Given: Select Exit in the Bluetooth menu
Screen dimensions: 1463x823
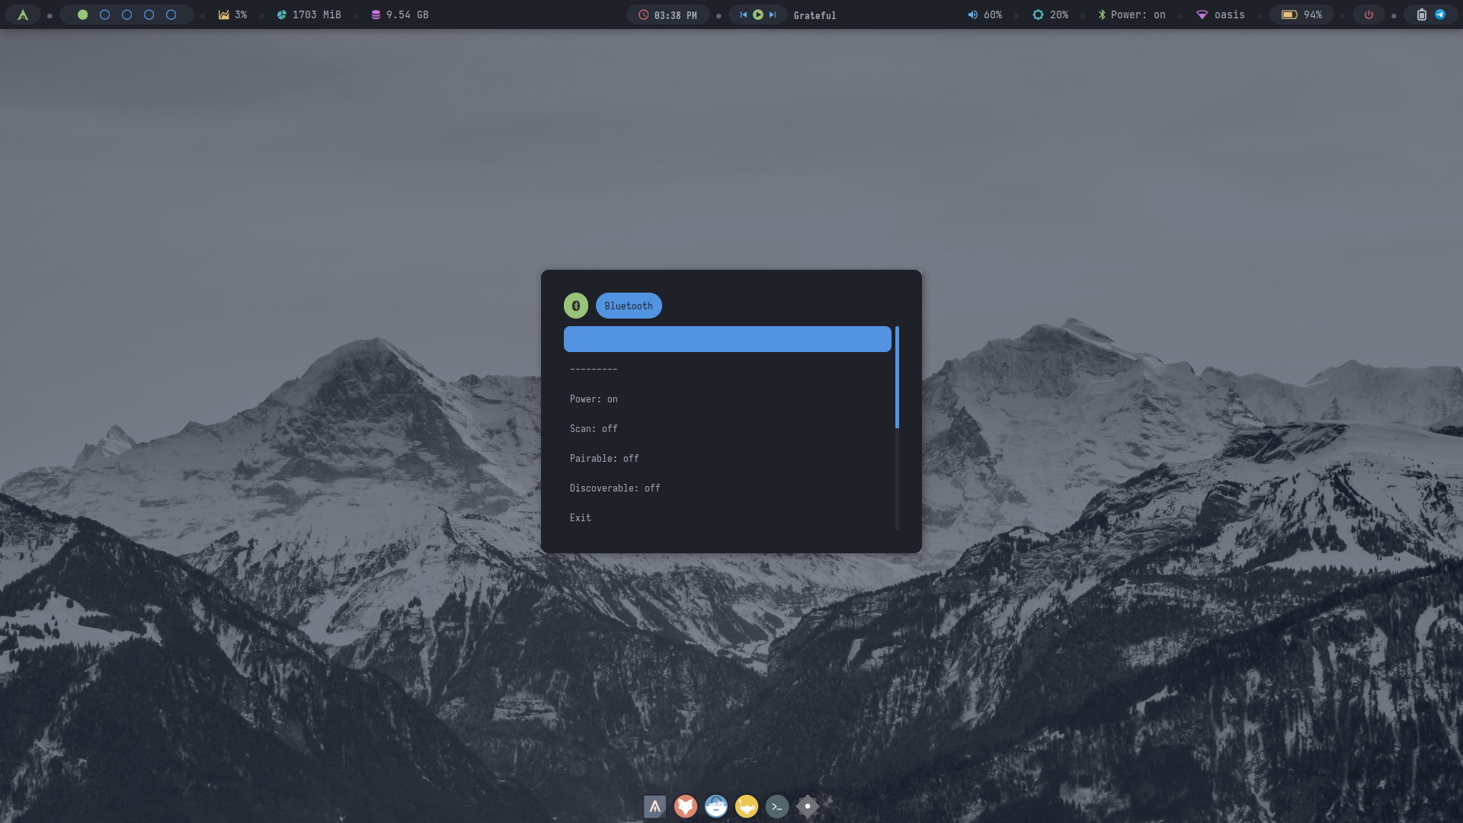Looking at the screenshot, I should [580, 518].
